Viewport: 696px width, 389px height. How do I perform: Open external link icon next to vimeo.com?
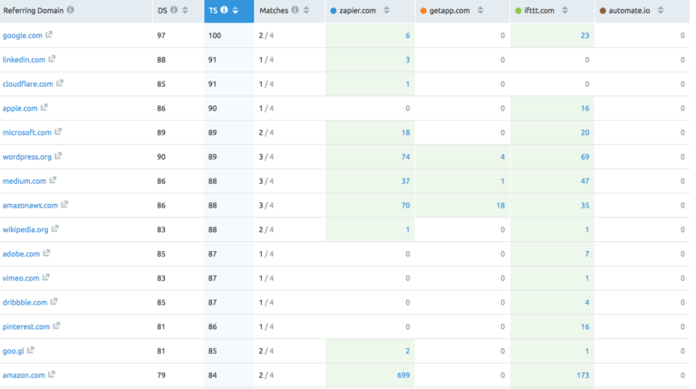pos(45,277)
